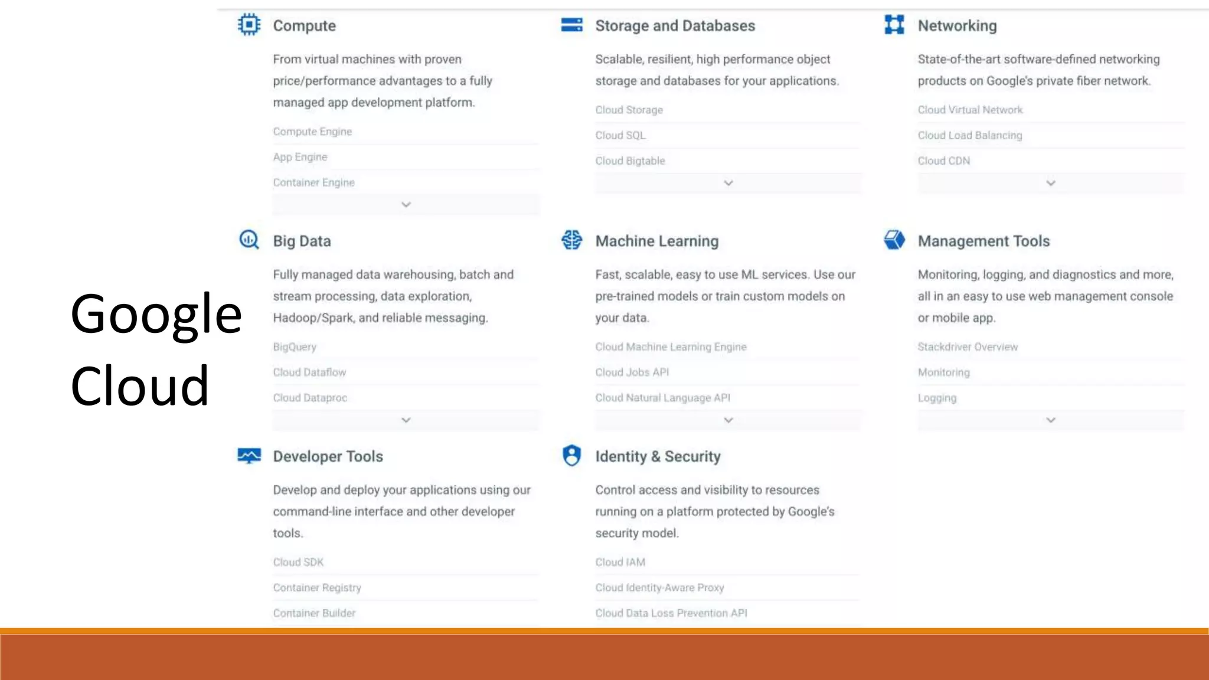Click the Google Cloud slide title
Image resolution: width=1209 pixels, height=680 pixels.
pyautogui.click(x=156, y=349)
